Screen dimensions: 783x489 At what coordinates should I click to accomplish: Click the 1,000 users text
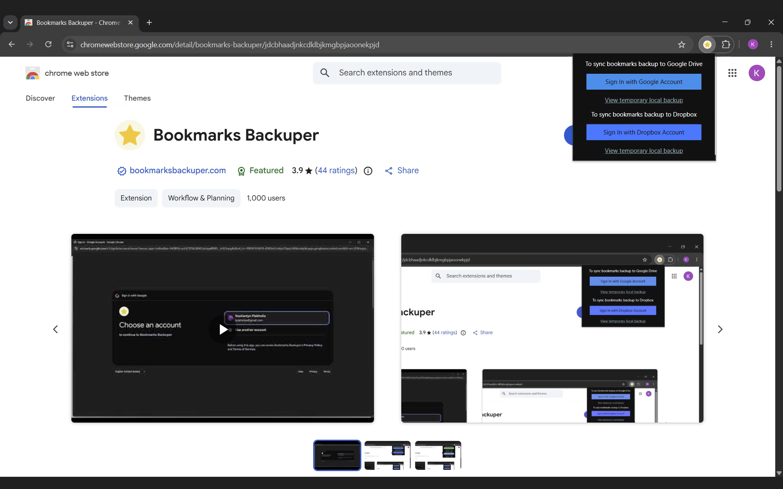tap(266, 198)
